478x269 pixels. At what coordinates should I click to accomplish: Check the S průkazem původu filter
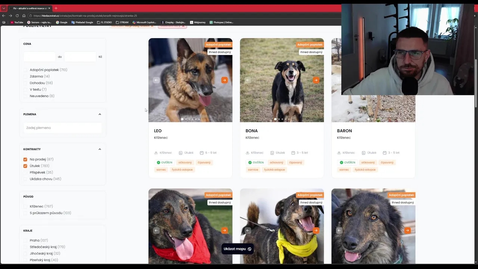coord(25,213)
